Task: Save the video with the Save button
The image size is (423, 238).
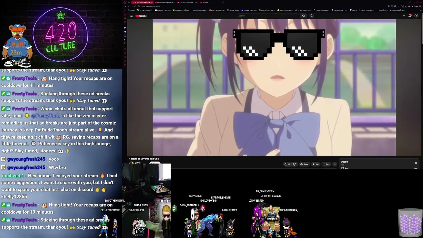Action: coord(326,164)
